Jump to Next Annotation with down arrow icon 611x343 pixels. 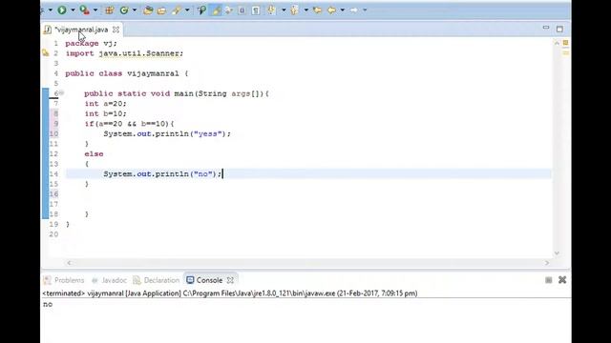[x=271, y=10]
